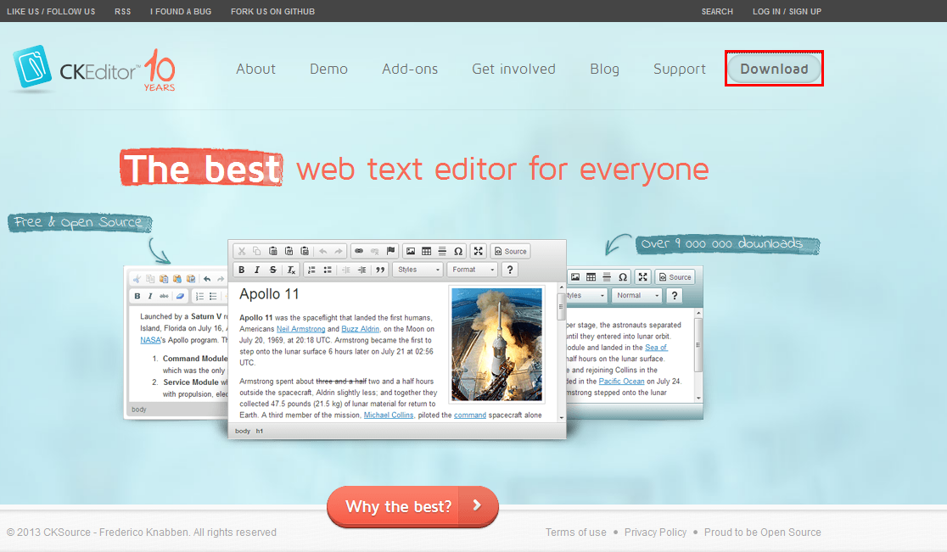Open Get involved in the main navigation
The height and width of the screenshot is (552, 947).
pos(513,69)
